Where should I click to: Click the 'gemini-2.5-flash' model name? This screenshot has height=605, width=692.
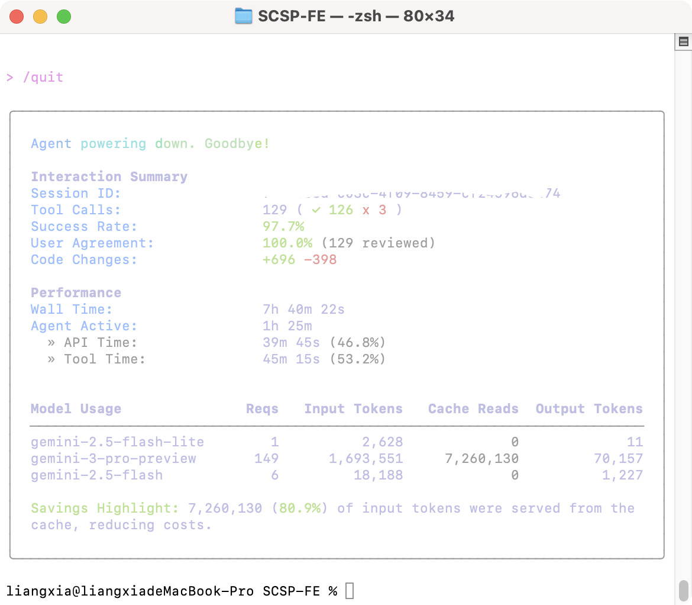pyautogui.click(x=96, y=475)
